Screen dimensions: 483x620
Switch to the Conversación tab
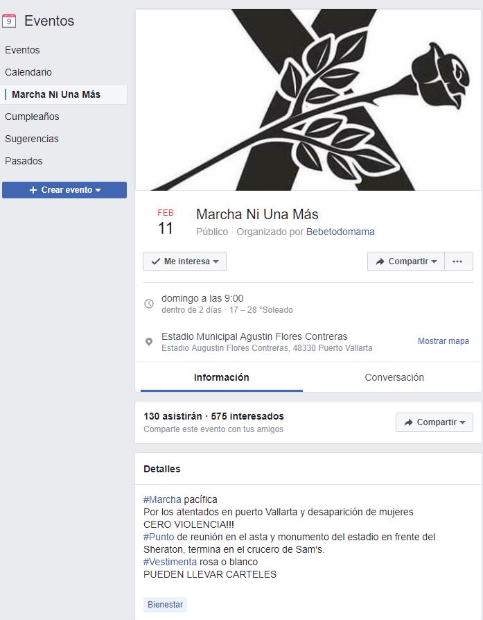[394, 377]
